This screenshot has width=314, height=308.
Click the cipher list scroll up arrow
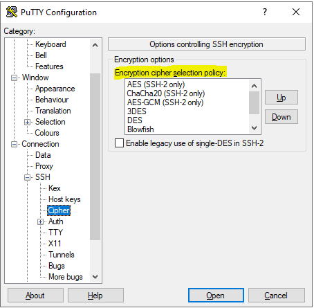pyautogui.click(x=254, y=86)
